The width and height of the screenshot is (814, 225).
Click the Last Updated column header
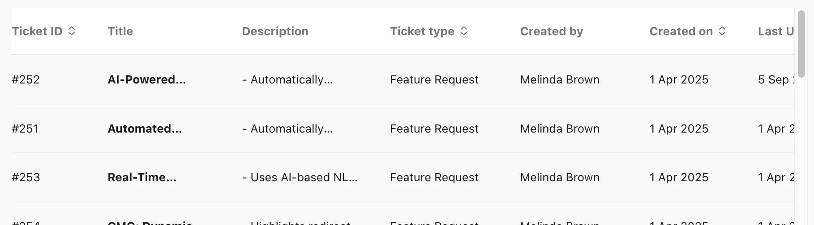[776, 31]
